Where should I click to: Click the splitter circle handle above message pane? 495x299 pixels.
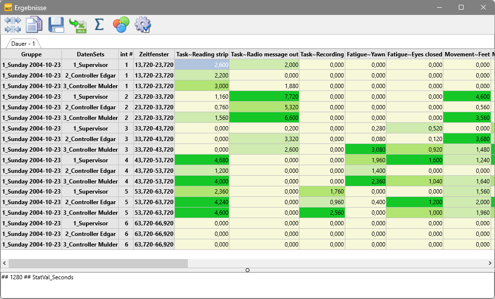point(247,270)
